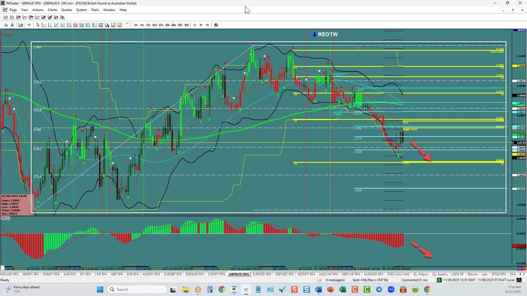Open the green chart indicators icon
Screen dimensions: 527x296
point(21,25)
